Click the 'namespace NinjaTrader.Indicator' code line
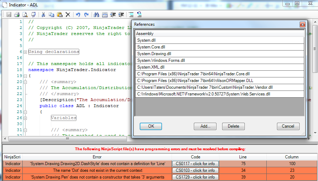318x181 pixels. coord(72,70)
